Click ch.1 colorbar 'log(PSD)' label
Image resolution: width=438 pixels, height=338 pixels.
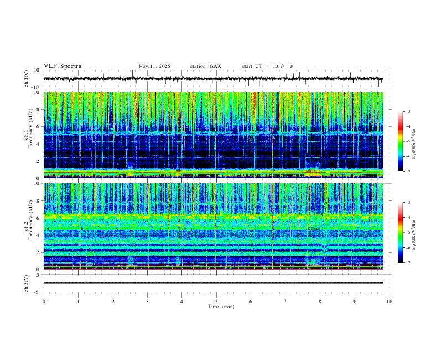coord(414,144)
